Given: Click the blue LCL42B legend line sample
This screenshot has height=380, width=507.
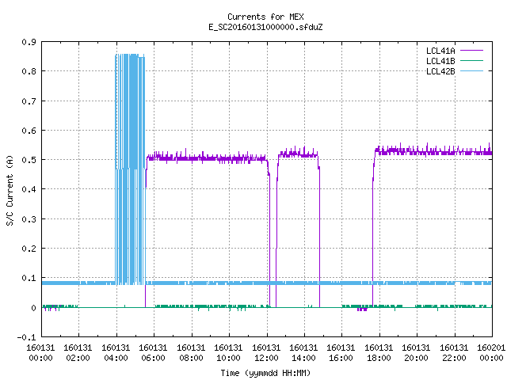Looking at the screenshot, I should coord(471,71).
